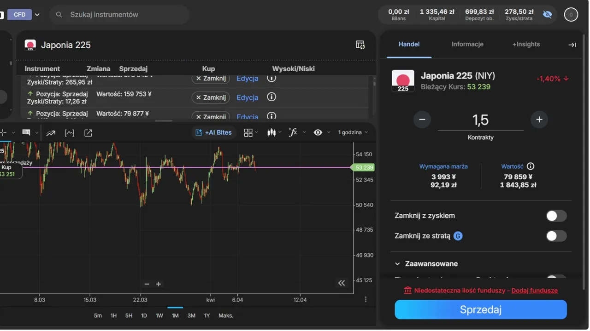Viewport: 590px width, 331px height.
Task: Open +AI Bites
Action: coord(214,132)
